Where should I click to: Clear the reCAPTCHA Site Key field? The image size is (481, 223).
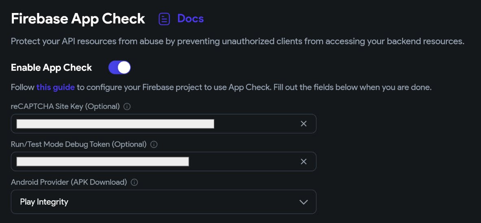[x=303, y=124]
